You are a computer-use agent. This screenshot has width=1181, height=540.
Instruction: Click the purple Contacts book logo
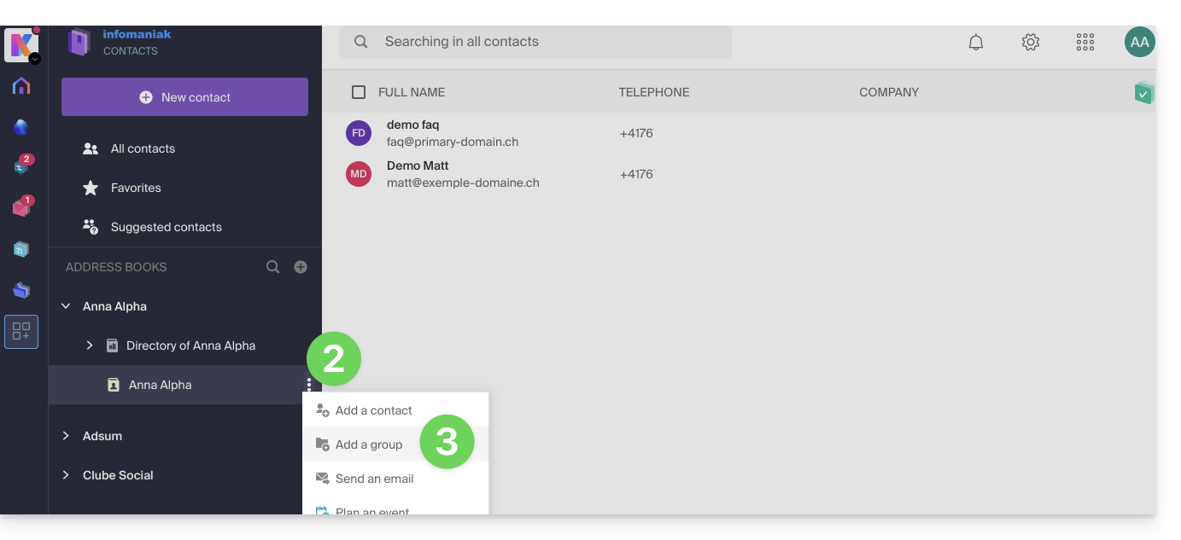[x=79, y=42]
